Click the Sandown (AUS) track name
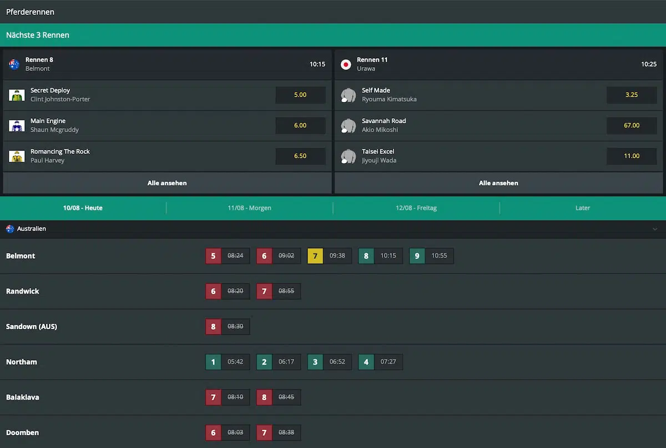 [32, 326]
